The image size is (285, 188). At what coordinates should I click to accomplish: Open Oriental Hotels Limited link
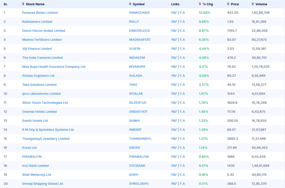(40, 112)
